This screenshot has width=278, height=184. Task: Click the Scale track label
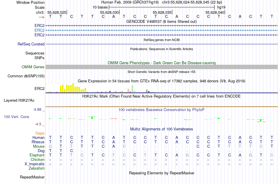click(x=40, y=7)
